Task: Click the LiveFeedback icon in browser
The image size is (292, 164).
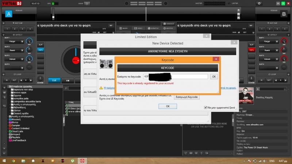Action: [x=10, y=140]
